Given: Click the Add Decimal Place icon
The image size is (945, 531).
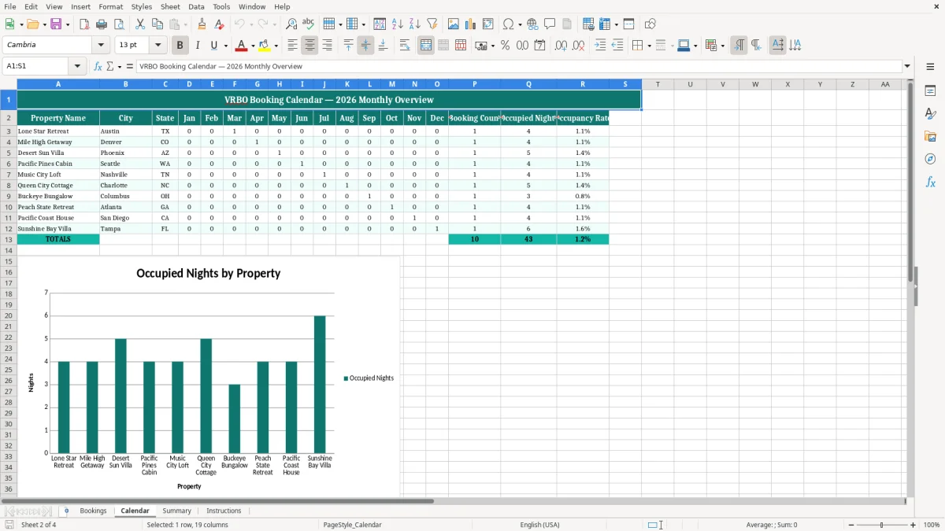Looking at the screenshot, I should click(x=561, y=46).
